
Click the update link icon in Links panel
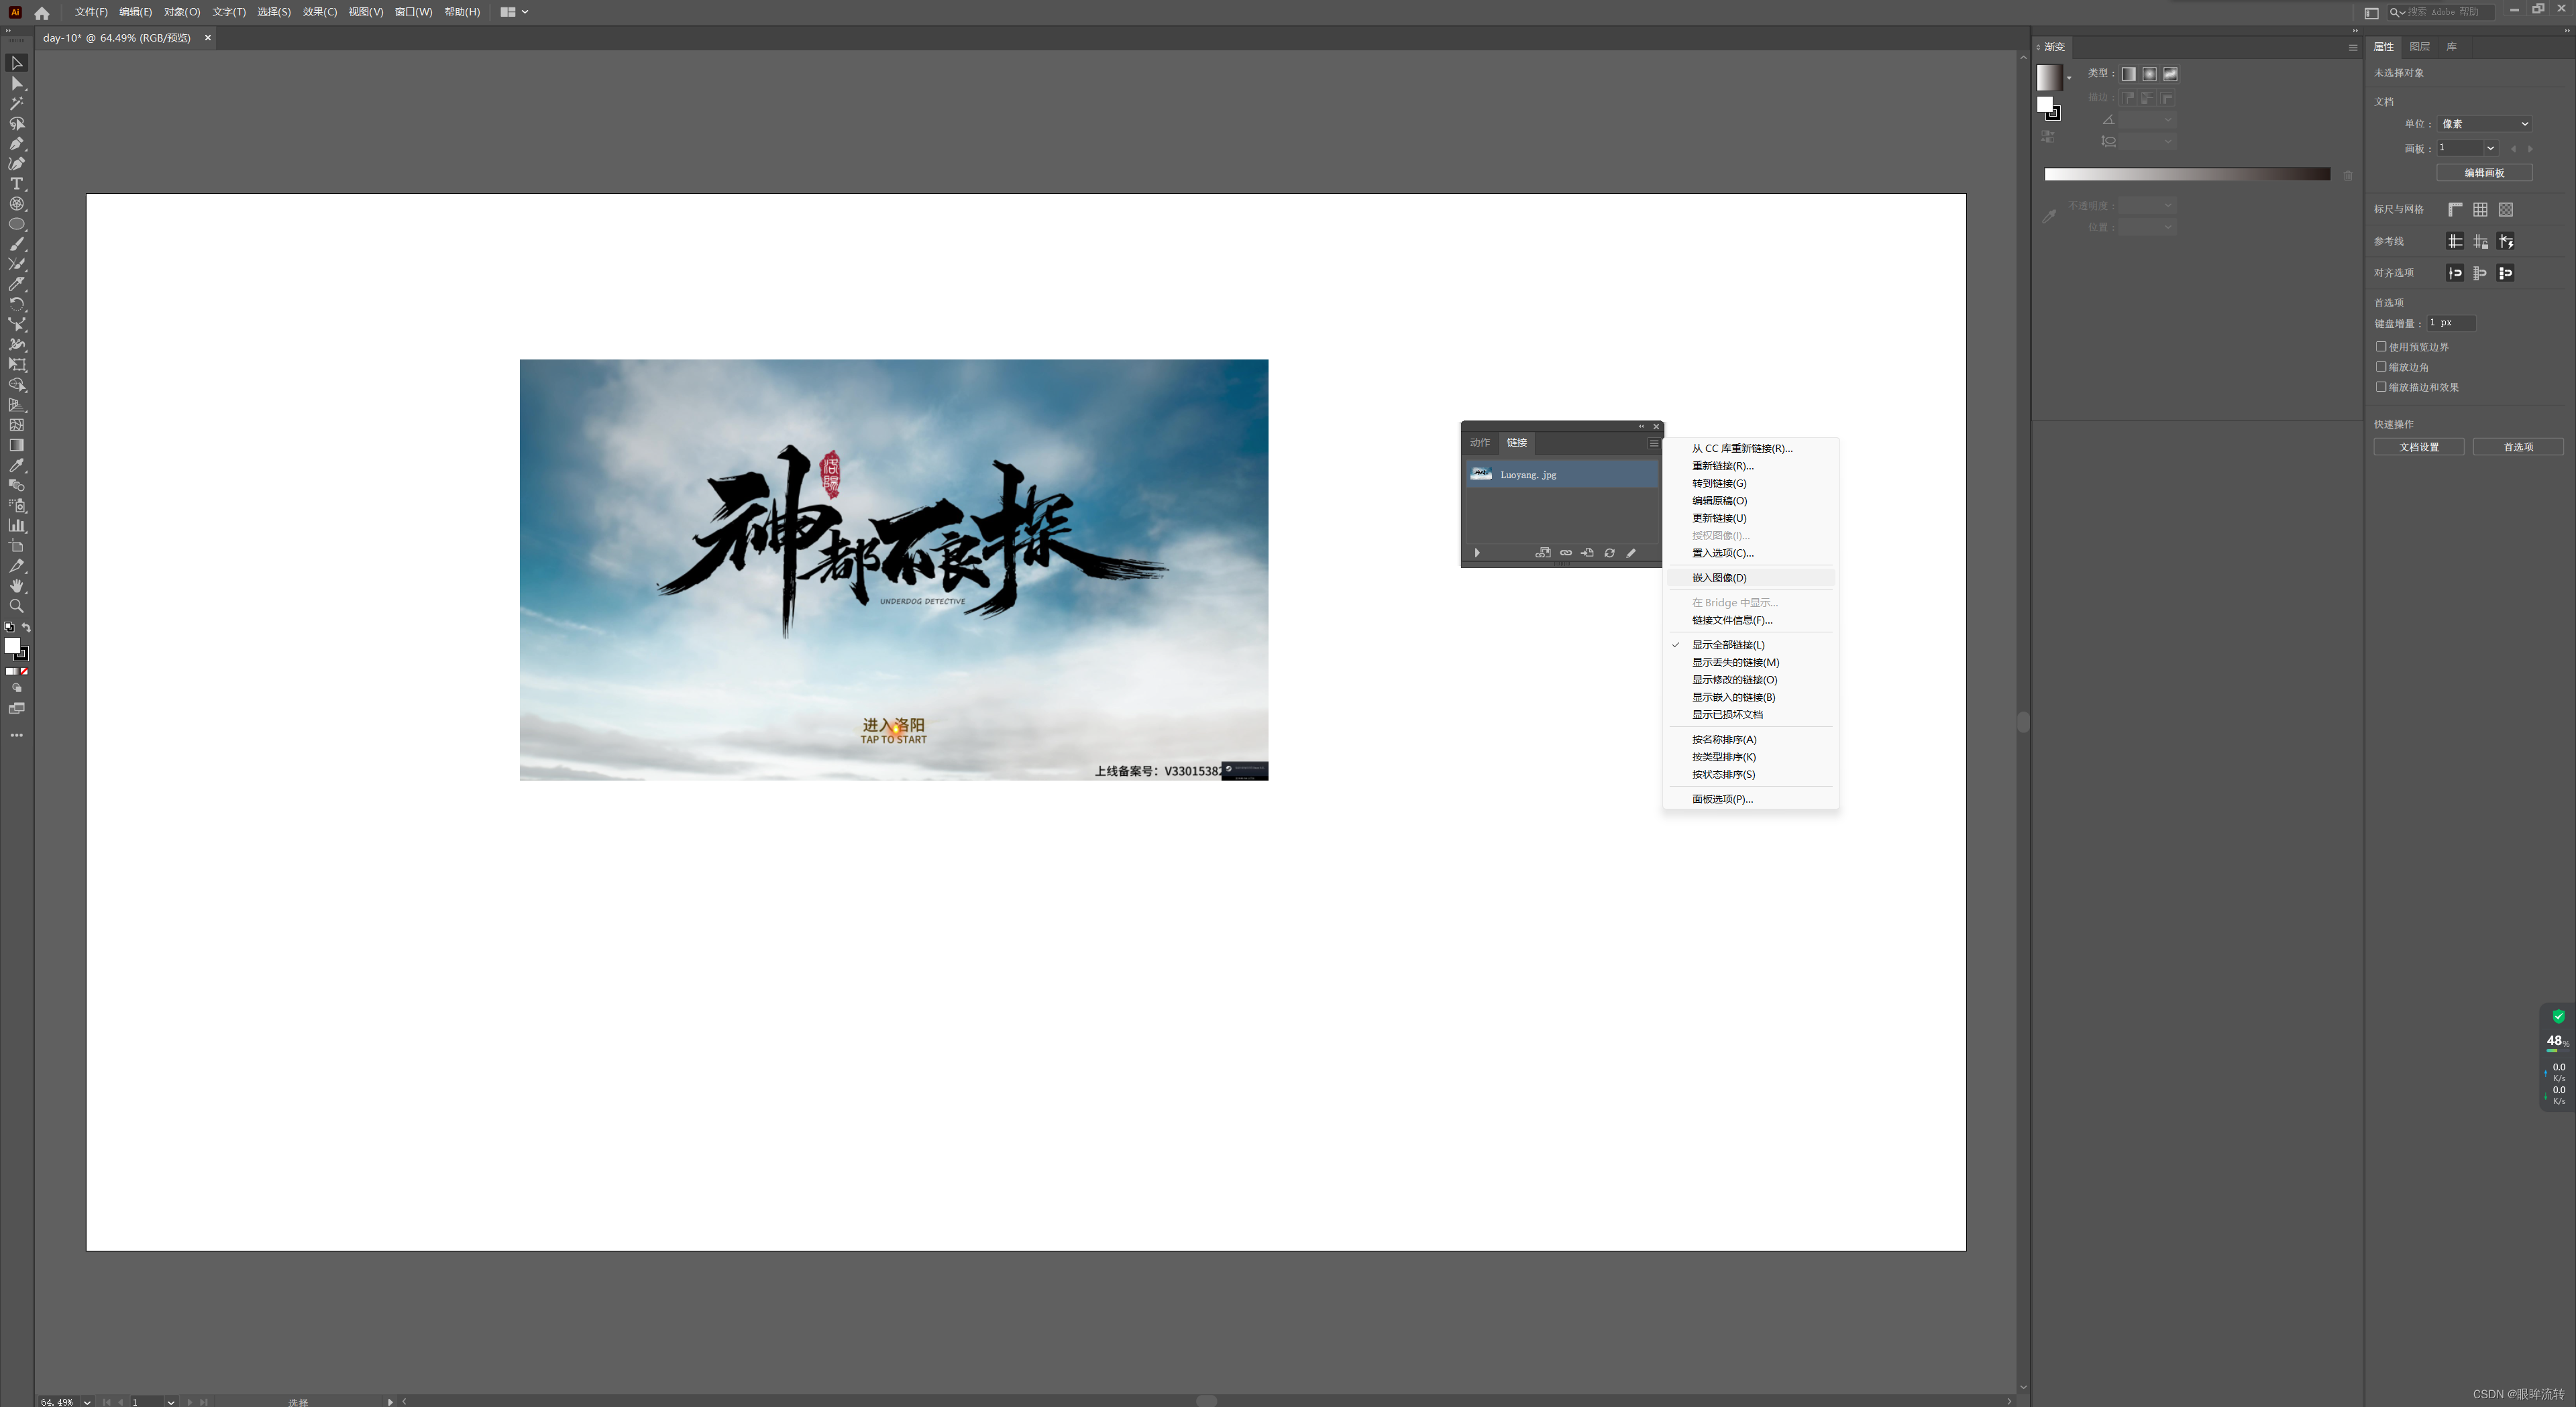tap(1609, 553)
